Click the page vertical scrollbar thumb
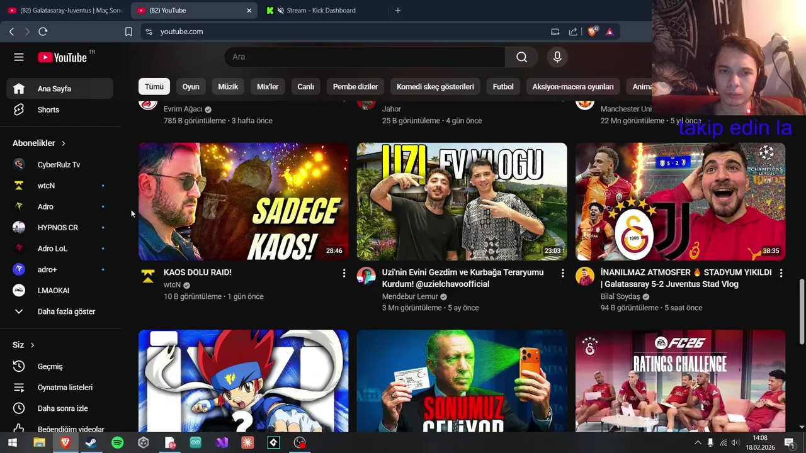The image size is (806, 453). [x=802, y=312]
